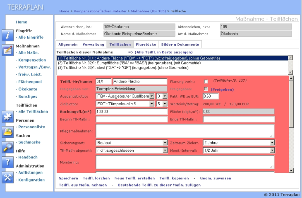Click the TERRAPLAN logo
302x198 pixels.
25,7
